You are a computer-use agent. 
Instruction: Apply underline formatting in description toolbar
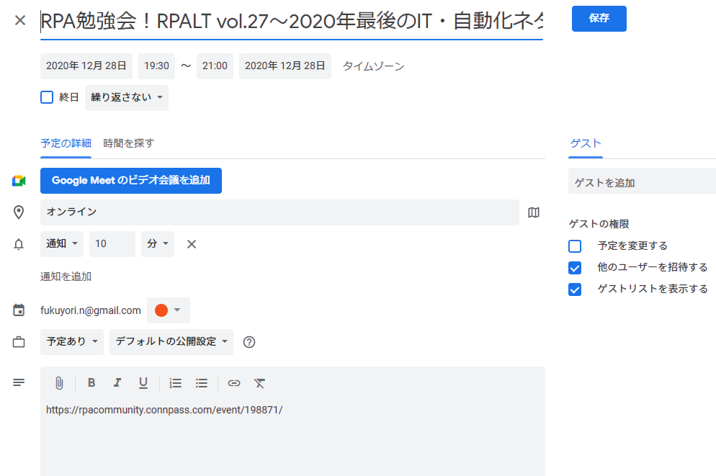143,382
